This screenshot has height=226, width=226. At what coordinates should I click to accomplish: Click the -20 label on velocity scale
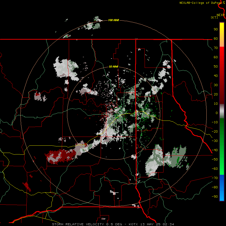click(x=215, y=131)
